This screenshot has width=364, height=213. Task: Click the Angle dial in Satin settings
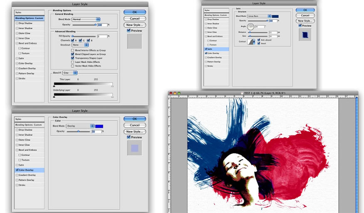250,27
